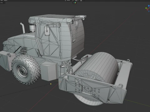Open the Select Box tool dropdown
150x112 pixels.
coord(2,3)
